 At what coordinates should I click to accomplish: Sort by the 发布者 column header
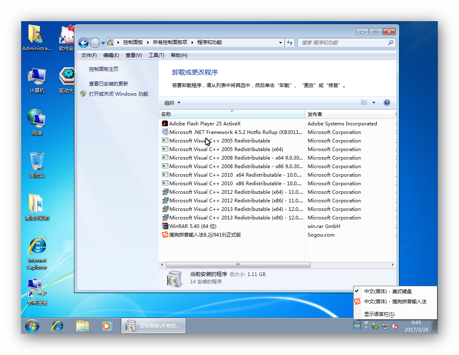pyautogui.click(x=350, y=114)
